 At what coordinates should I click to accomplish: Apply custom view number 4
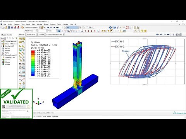95,31
